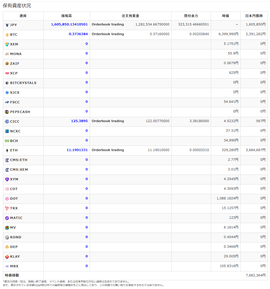
Task: Click the COT token icon
Action: (7, 189)
